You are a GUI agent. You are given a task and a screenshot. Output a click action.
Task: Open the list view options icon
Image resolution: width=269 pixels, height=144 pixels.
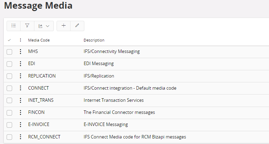click(14, 26)
